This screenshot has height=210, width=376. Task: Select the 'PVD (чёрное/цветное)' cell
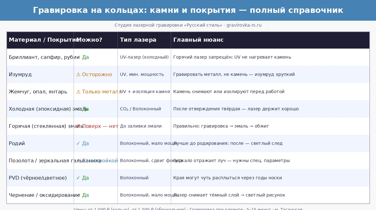40,178
